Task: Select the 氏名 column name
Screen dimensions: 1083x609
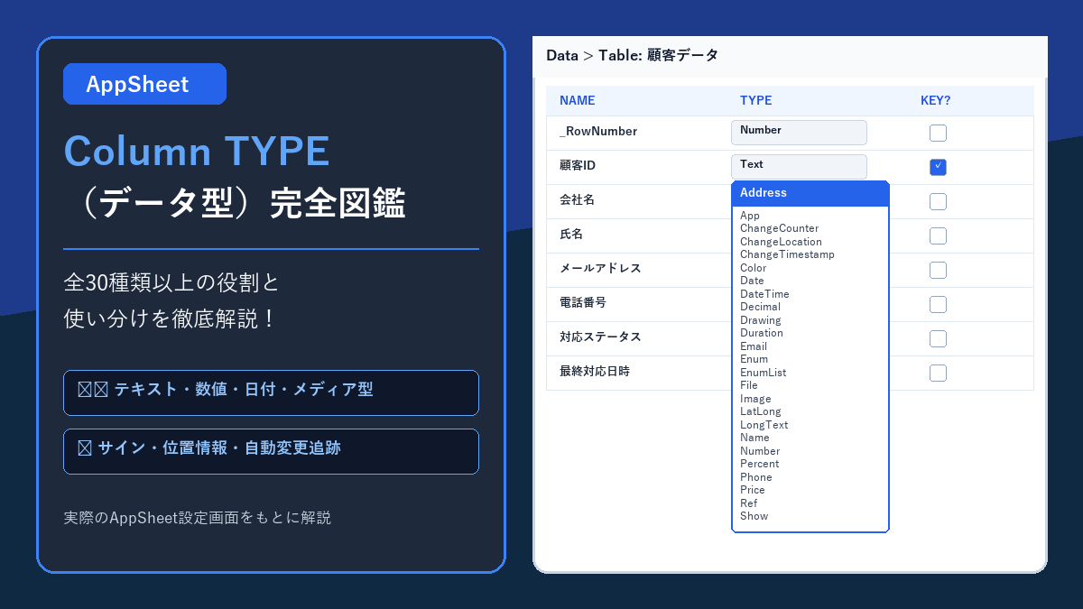Action: [571, 235]
